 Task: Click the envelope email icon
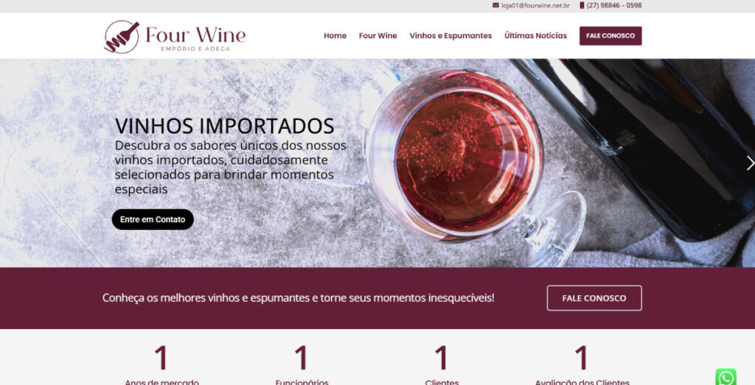click(x=495, y=5)
